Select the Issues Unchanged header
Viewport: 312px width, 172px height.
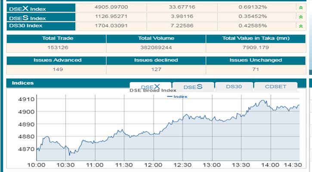click(256, 60)
